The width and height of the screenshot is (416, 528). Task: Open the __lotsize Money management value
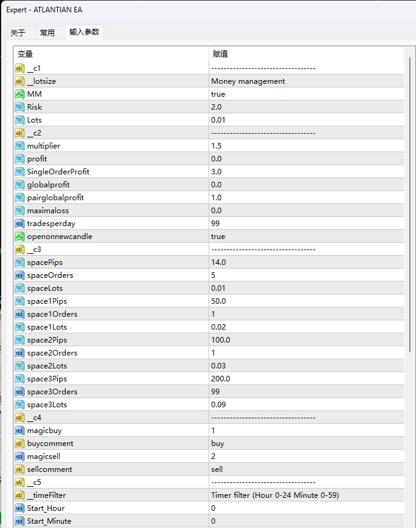point(247,81)
